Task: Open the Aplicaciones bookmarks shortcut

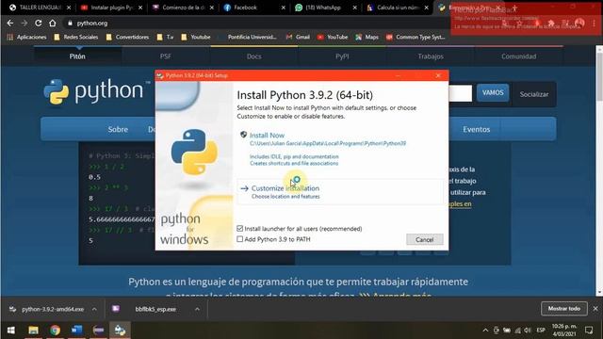Action: click(x=27, y=37)
